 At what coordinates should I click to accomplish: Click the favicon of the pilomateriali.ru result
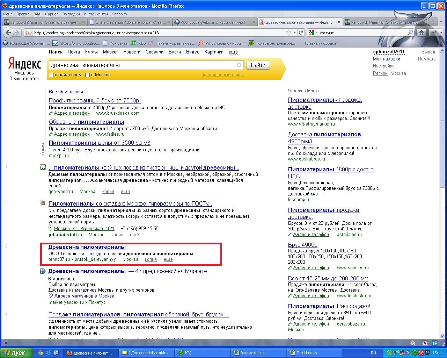point(43,203)
